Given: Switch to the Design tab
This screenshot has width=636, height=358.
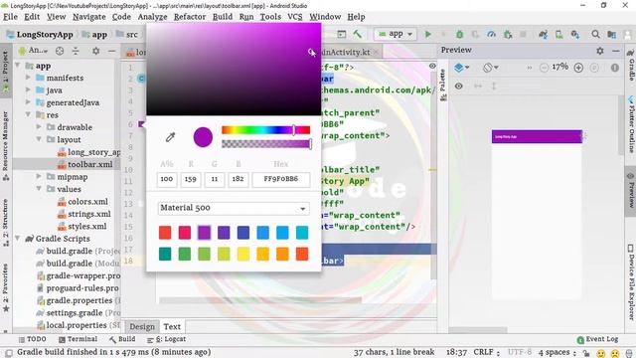Looking at the screenshot, I should 142,327.
